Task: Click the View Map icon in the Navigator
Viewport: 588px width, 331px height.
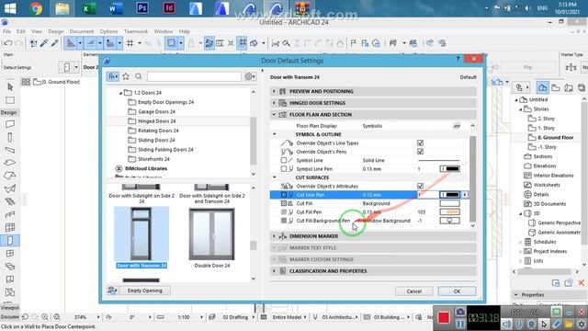Action: pos(555,88)
